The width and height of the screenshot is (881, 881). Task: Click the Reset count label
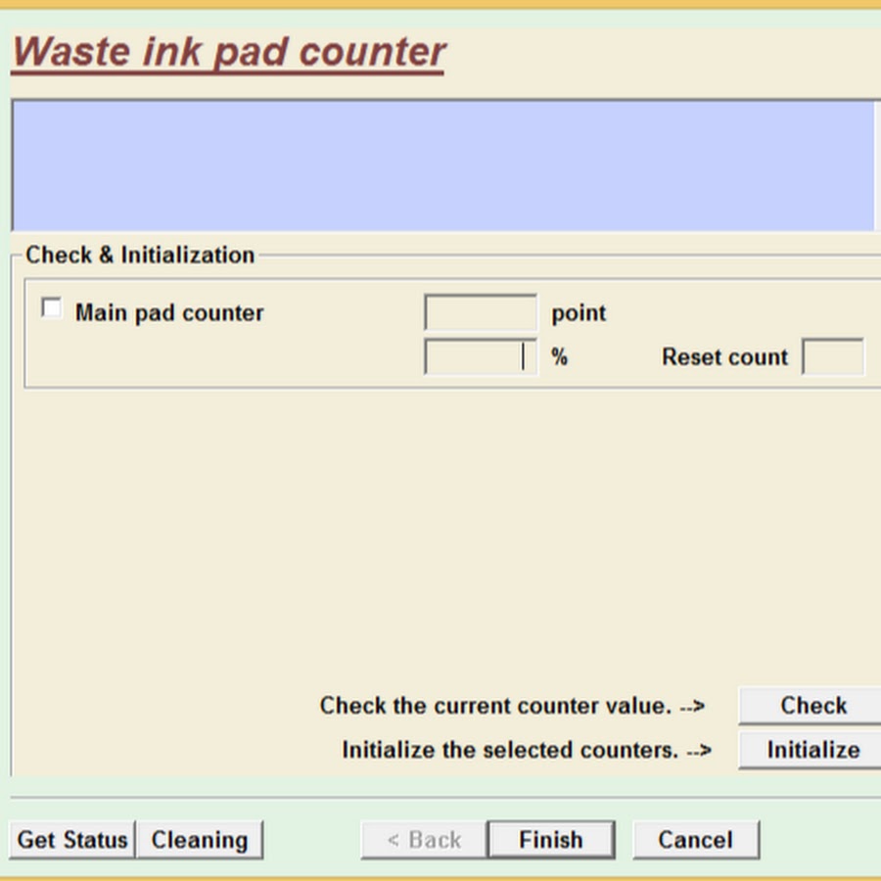[x=724, y=357]
